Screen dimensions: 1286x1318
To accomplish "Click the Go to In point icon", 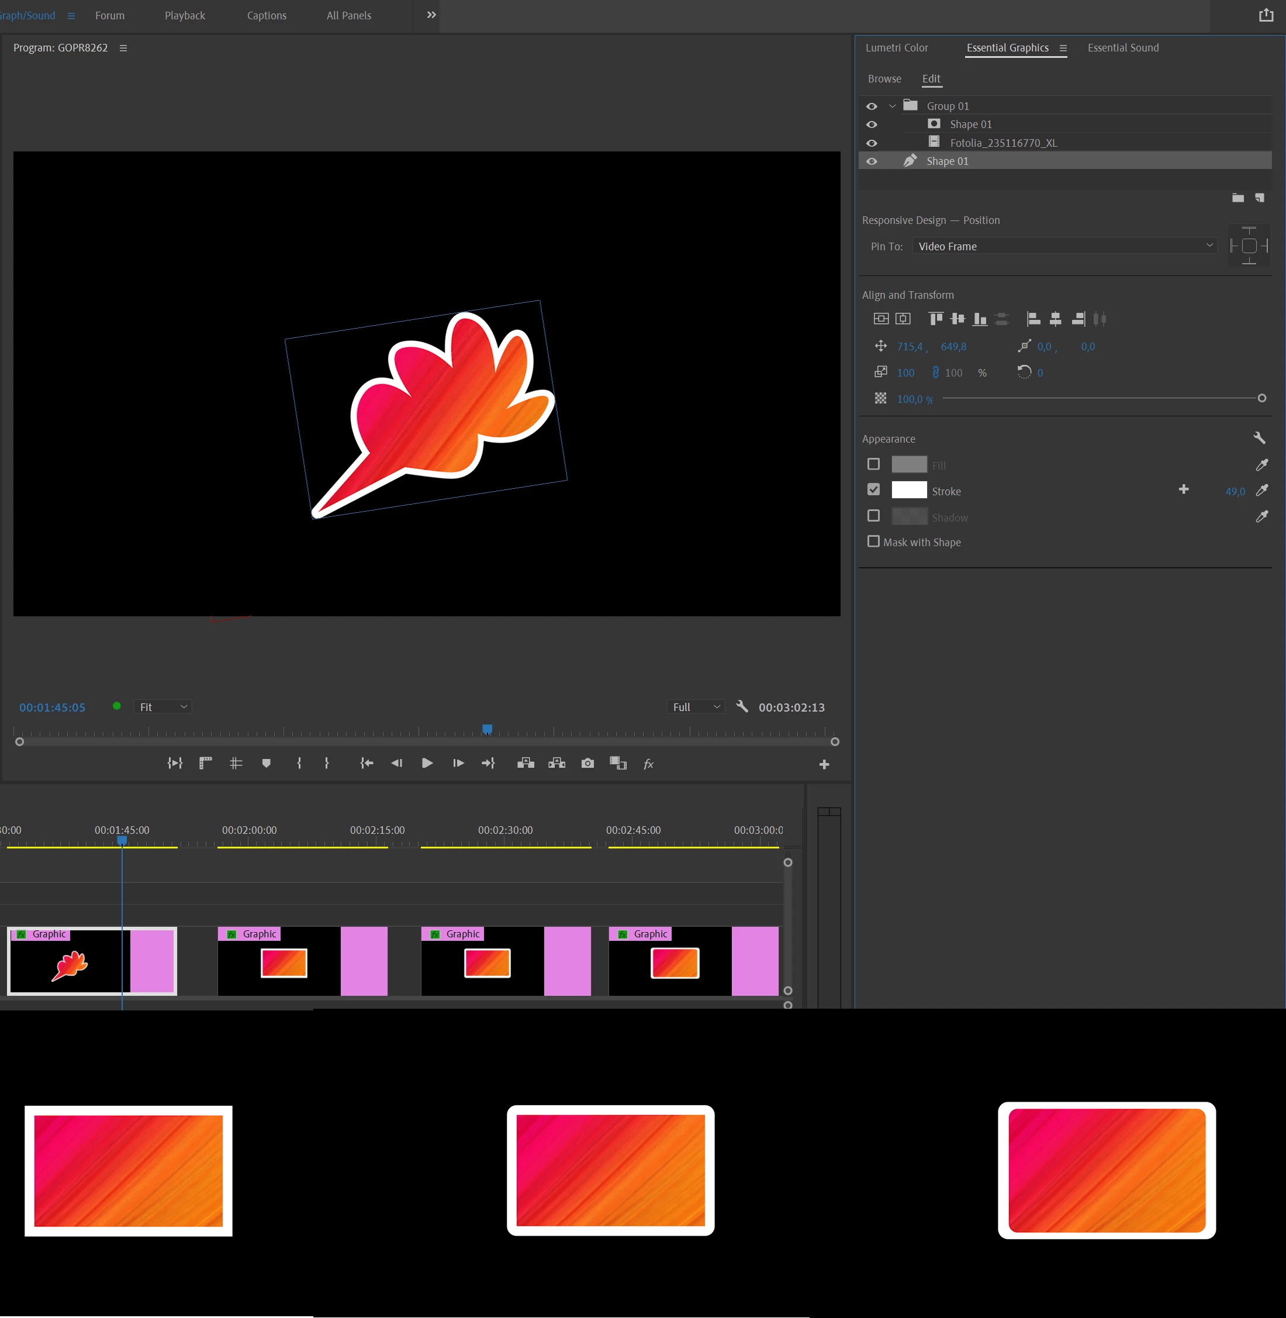I will click(367, 763).
